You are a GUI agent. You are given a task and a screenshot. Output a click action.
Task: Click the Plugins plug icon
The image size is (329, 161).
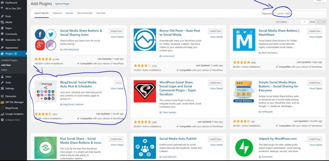[2, 54]
